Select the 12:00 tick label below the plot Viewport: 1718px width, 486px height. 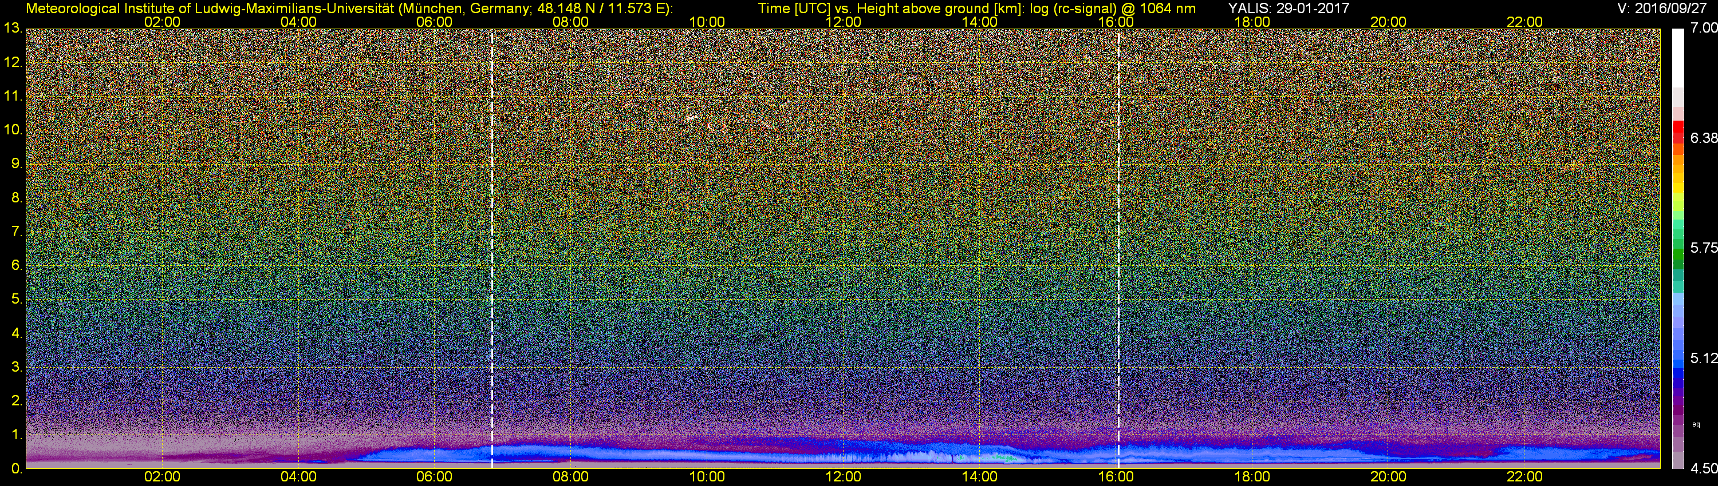[843, 477]
